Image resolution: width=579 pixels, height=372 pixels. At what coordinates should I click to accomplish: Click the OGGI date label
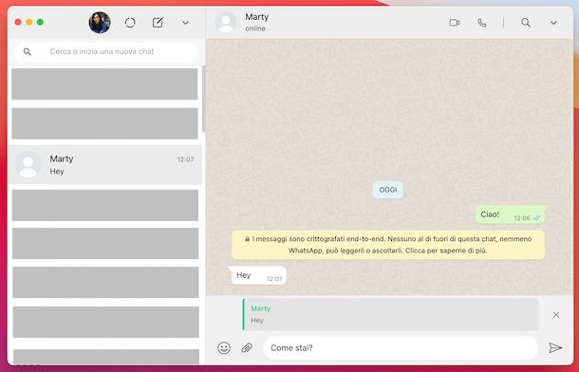coord(388,190)
